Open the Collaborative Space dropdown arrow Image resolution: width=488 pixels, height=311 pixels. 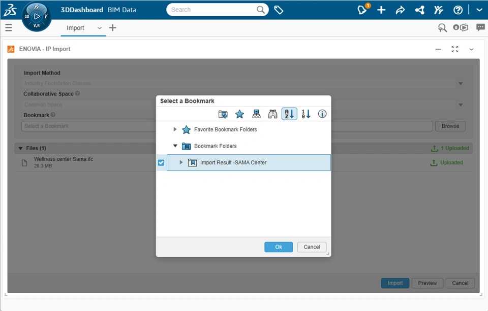[x=461, y=105]
